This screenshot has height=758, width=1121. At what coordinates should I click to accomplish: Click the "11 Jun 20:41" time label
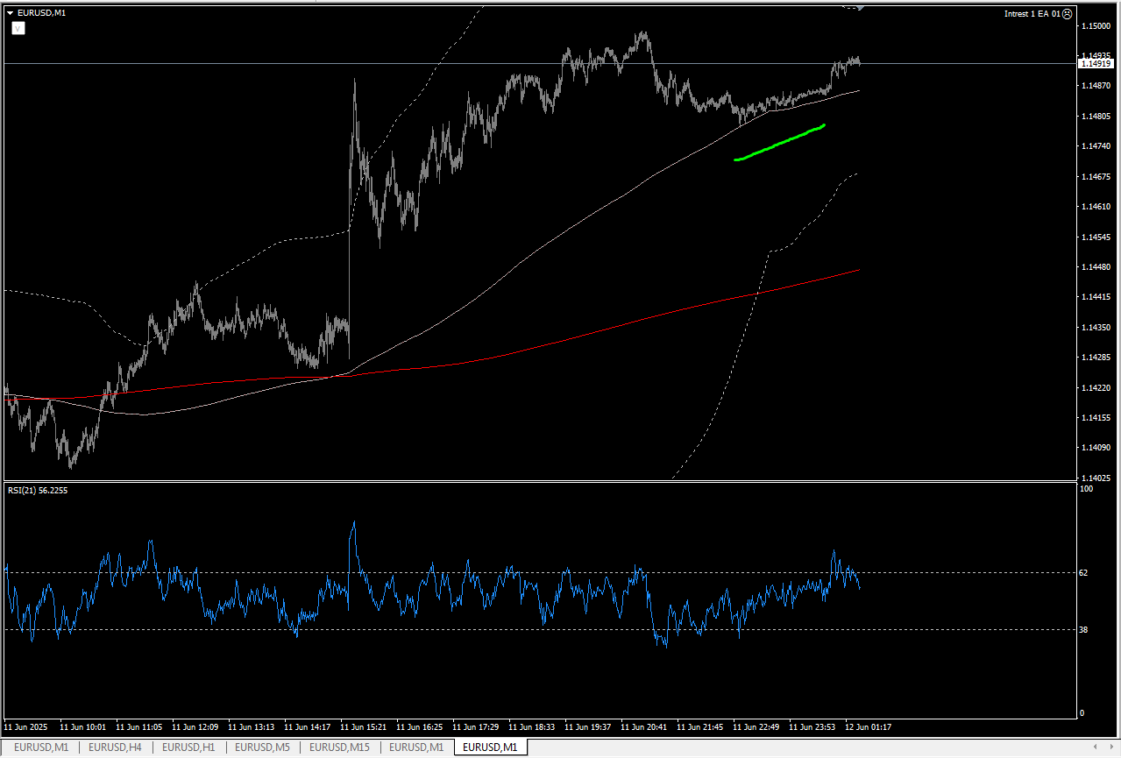(643, 727)
